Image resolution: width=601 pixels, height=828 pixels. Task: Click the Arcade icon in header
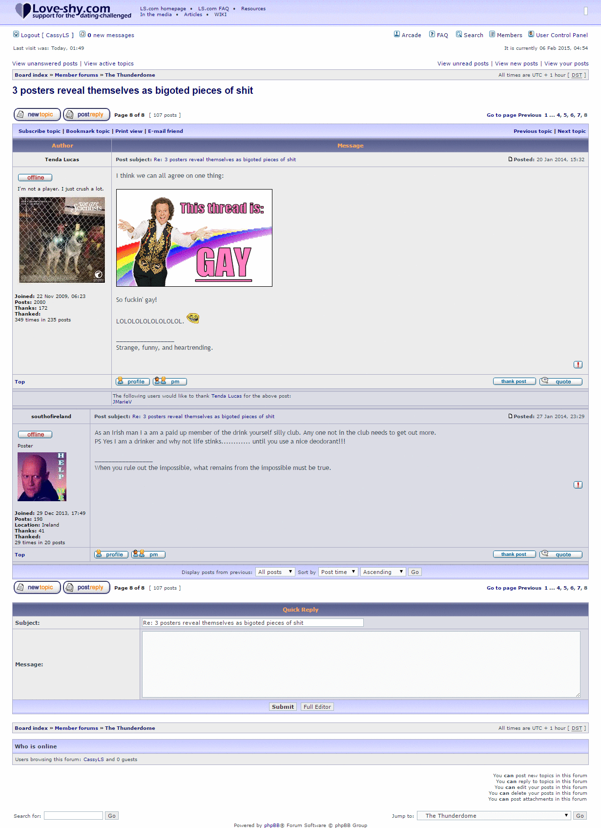point(397,34)
